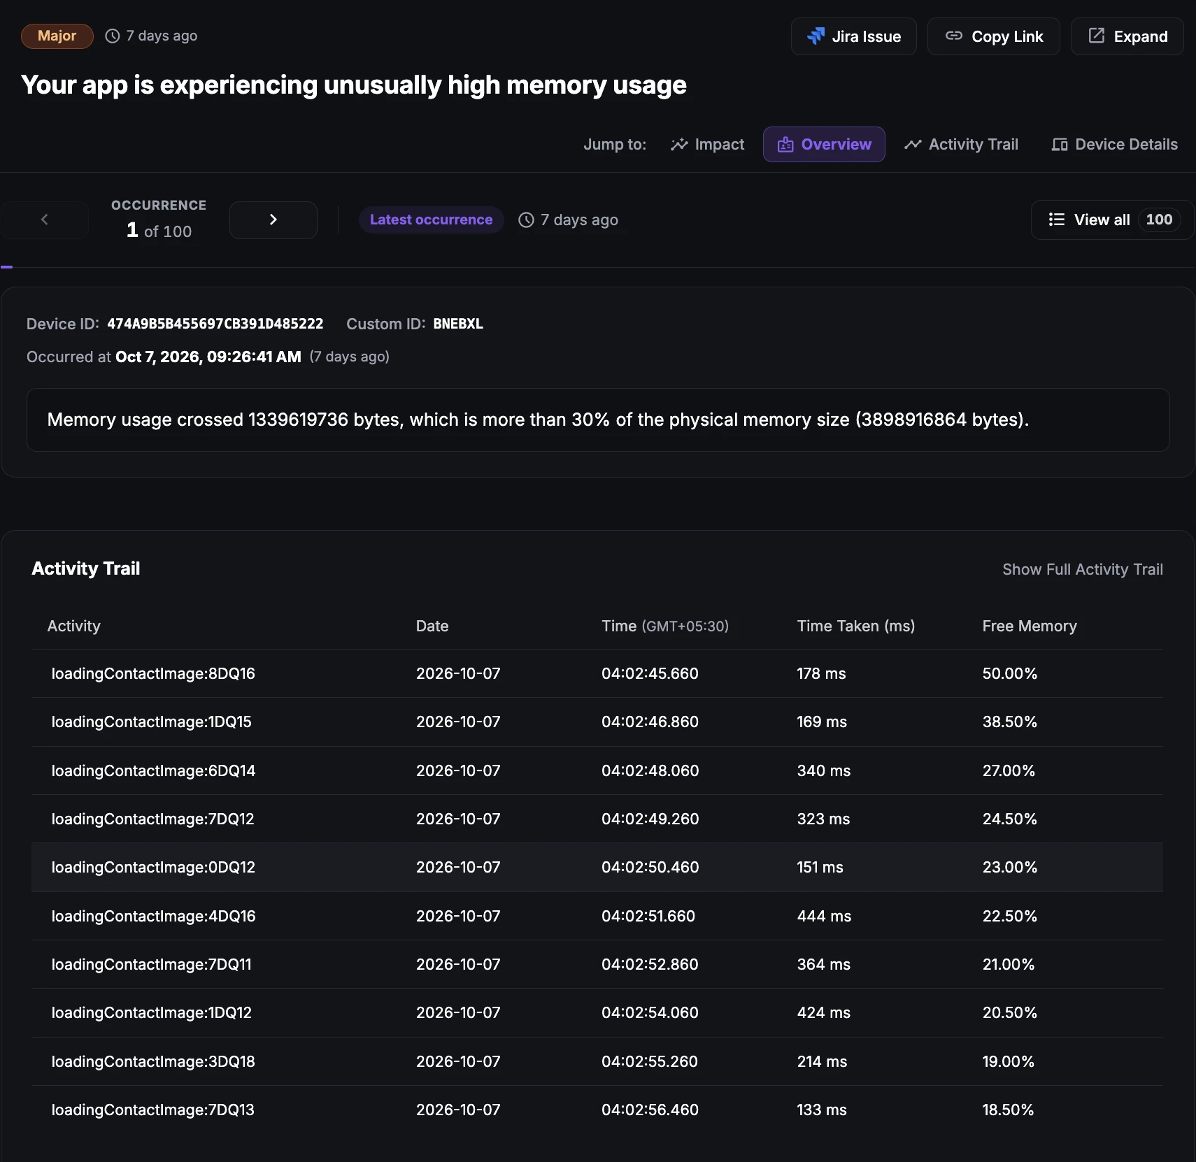
Task: Click the clock icon beside Latest occurrence
Action: (x=526, y=220)
